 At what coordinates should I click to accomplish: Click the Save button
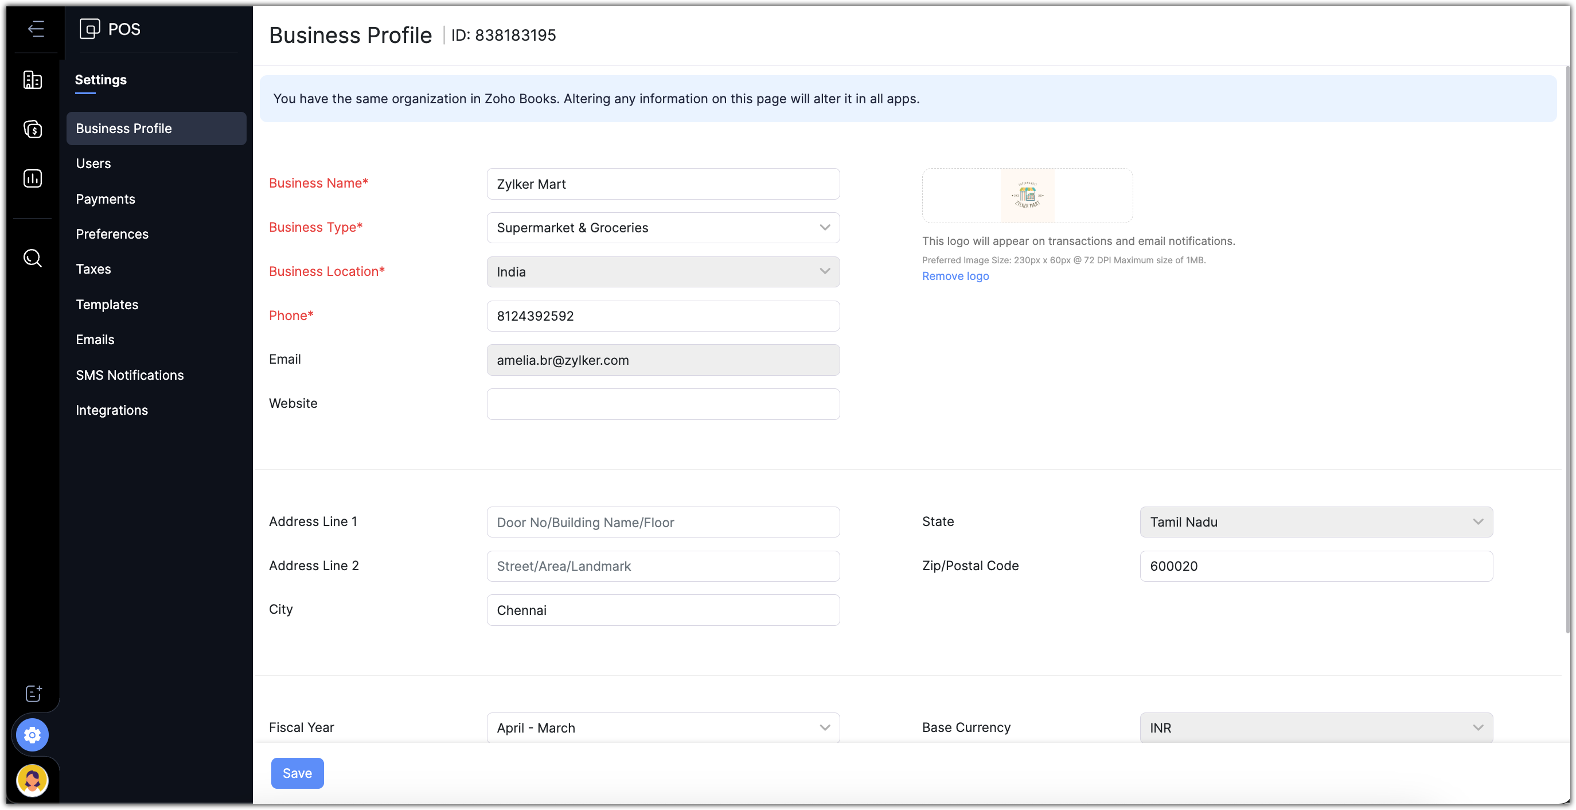(297, 773)
